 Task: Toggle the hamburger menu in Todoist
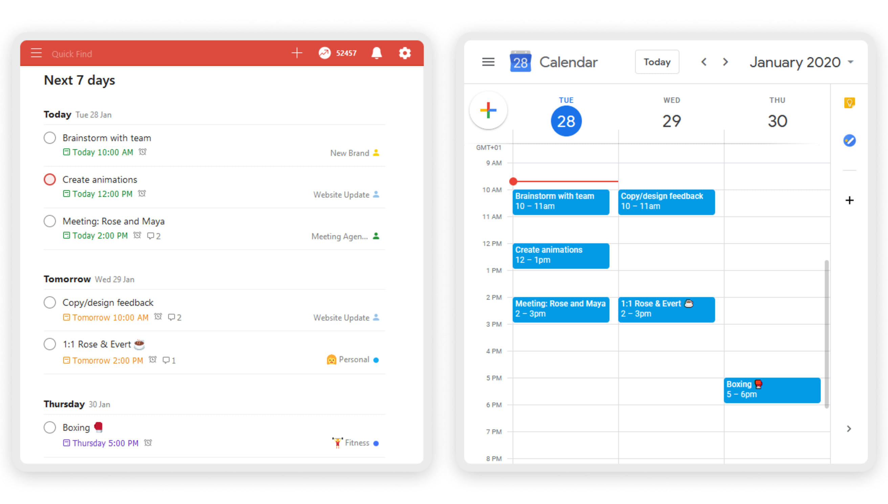tap(37, 54)
